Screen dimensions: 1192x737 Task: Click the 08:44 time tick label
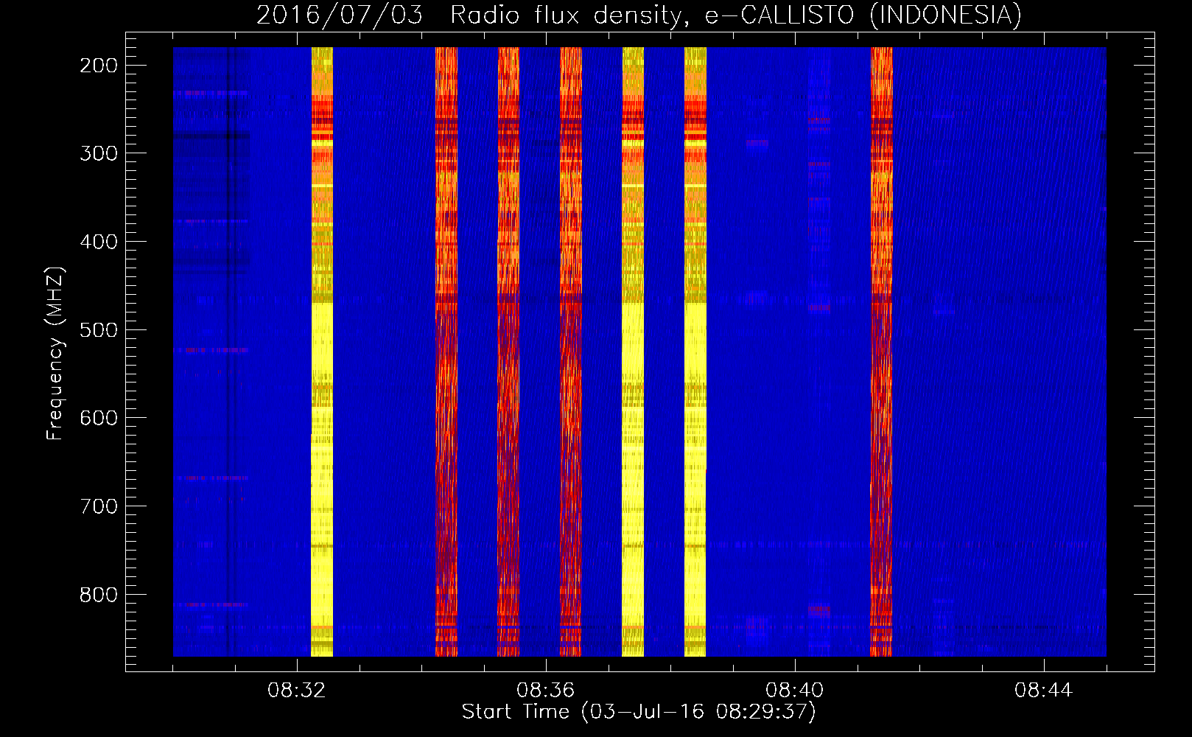(1044, 691)
